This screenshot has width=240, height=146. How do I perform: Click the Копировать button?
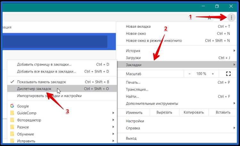(x=194, y=112)
